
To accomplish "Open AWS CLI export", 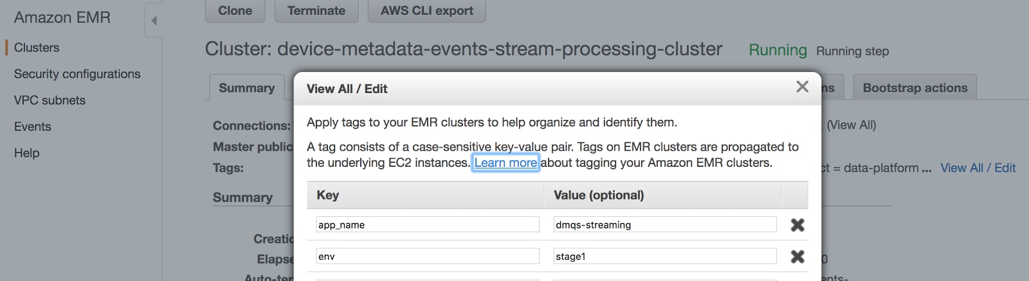I will point(426,11).
